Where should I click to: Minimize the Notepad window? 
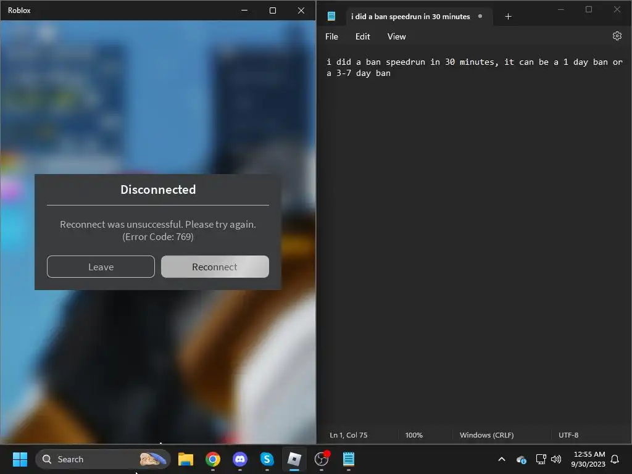pyautogui.click(x=560, y=9)
